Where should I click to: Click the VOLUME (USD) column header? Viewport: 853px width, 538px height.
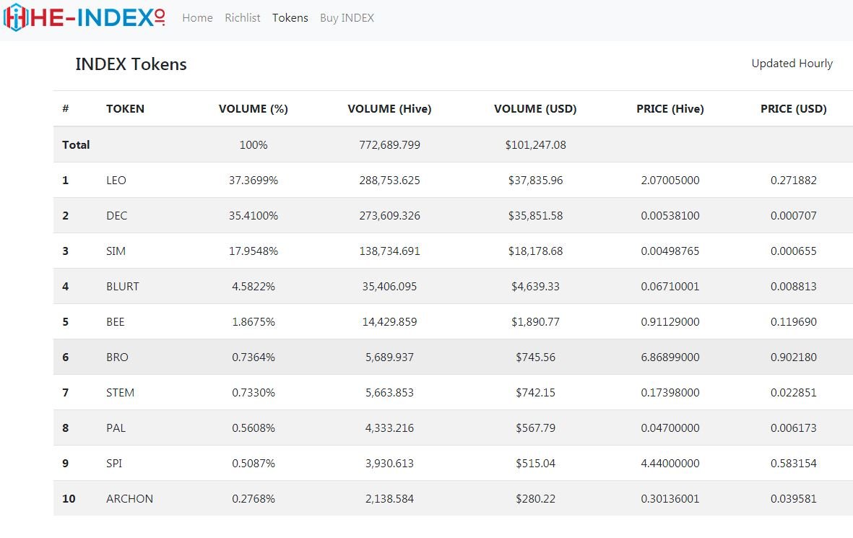tap(535, 109)
